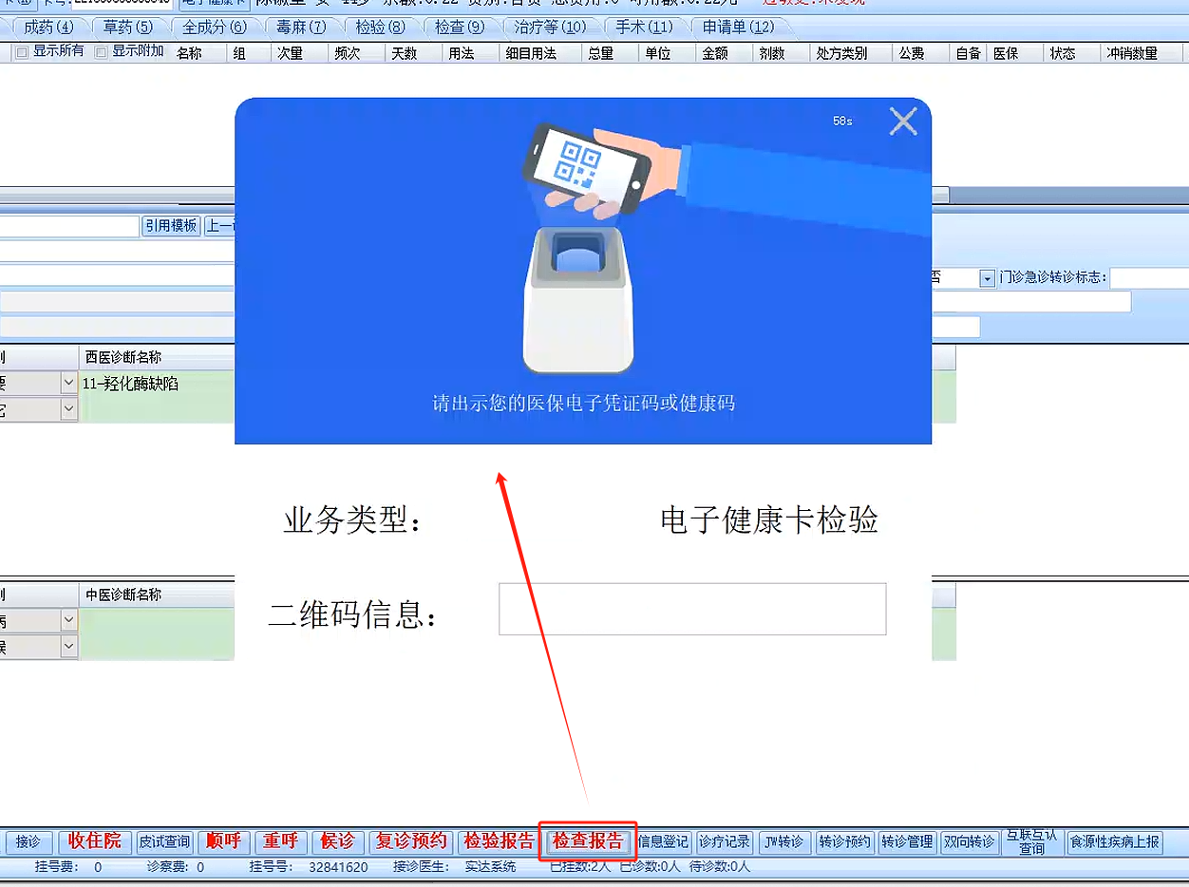Click the 自备 column header
The height and width of the screenshot is (887, 1189).
coord(968,53)
